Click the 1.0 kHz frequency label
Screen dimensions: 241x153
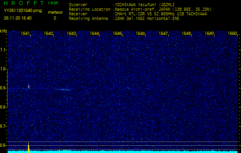coord(3,69)
